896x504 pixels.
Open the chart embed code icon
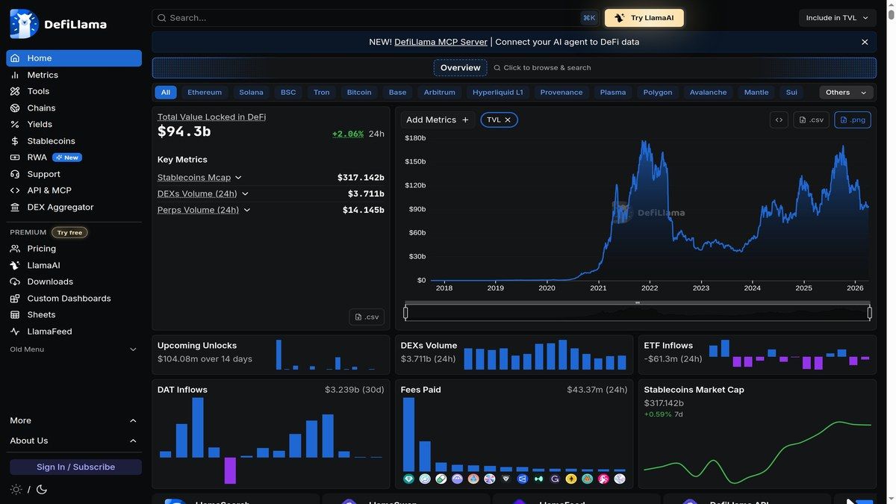point(778,119)
